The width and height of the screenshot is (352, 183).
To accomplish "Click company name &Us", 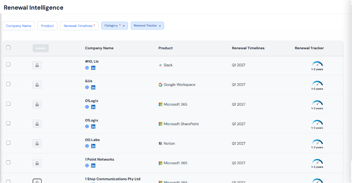I will click(x=89, y=81).
